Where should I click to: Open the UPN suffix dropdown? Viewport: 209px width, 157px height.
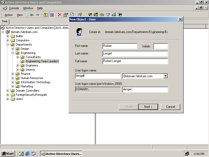point(165,76)
